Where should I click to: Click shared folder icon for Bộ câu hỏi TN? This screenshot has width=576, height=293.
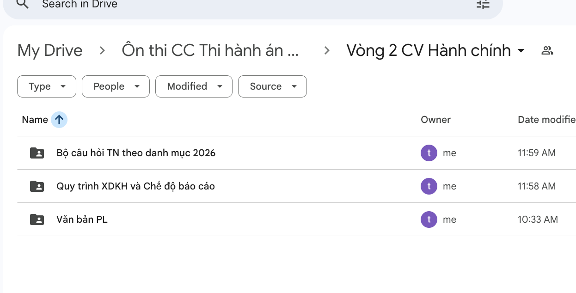pyautogui.click(x=37, y=153)
